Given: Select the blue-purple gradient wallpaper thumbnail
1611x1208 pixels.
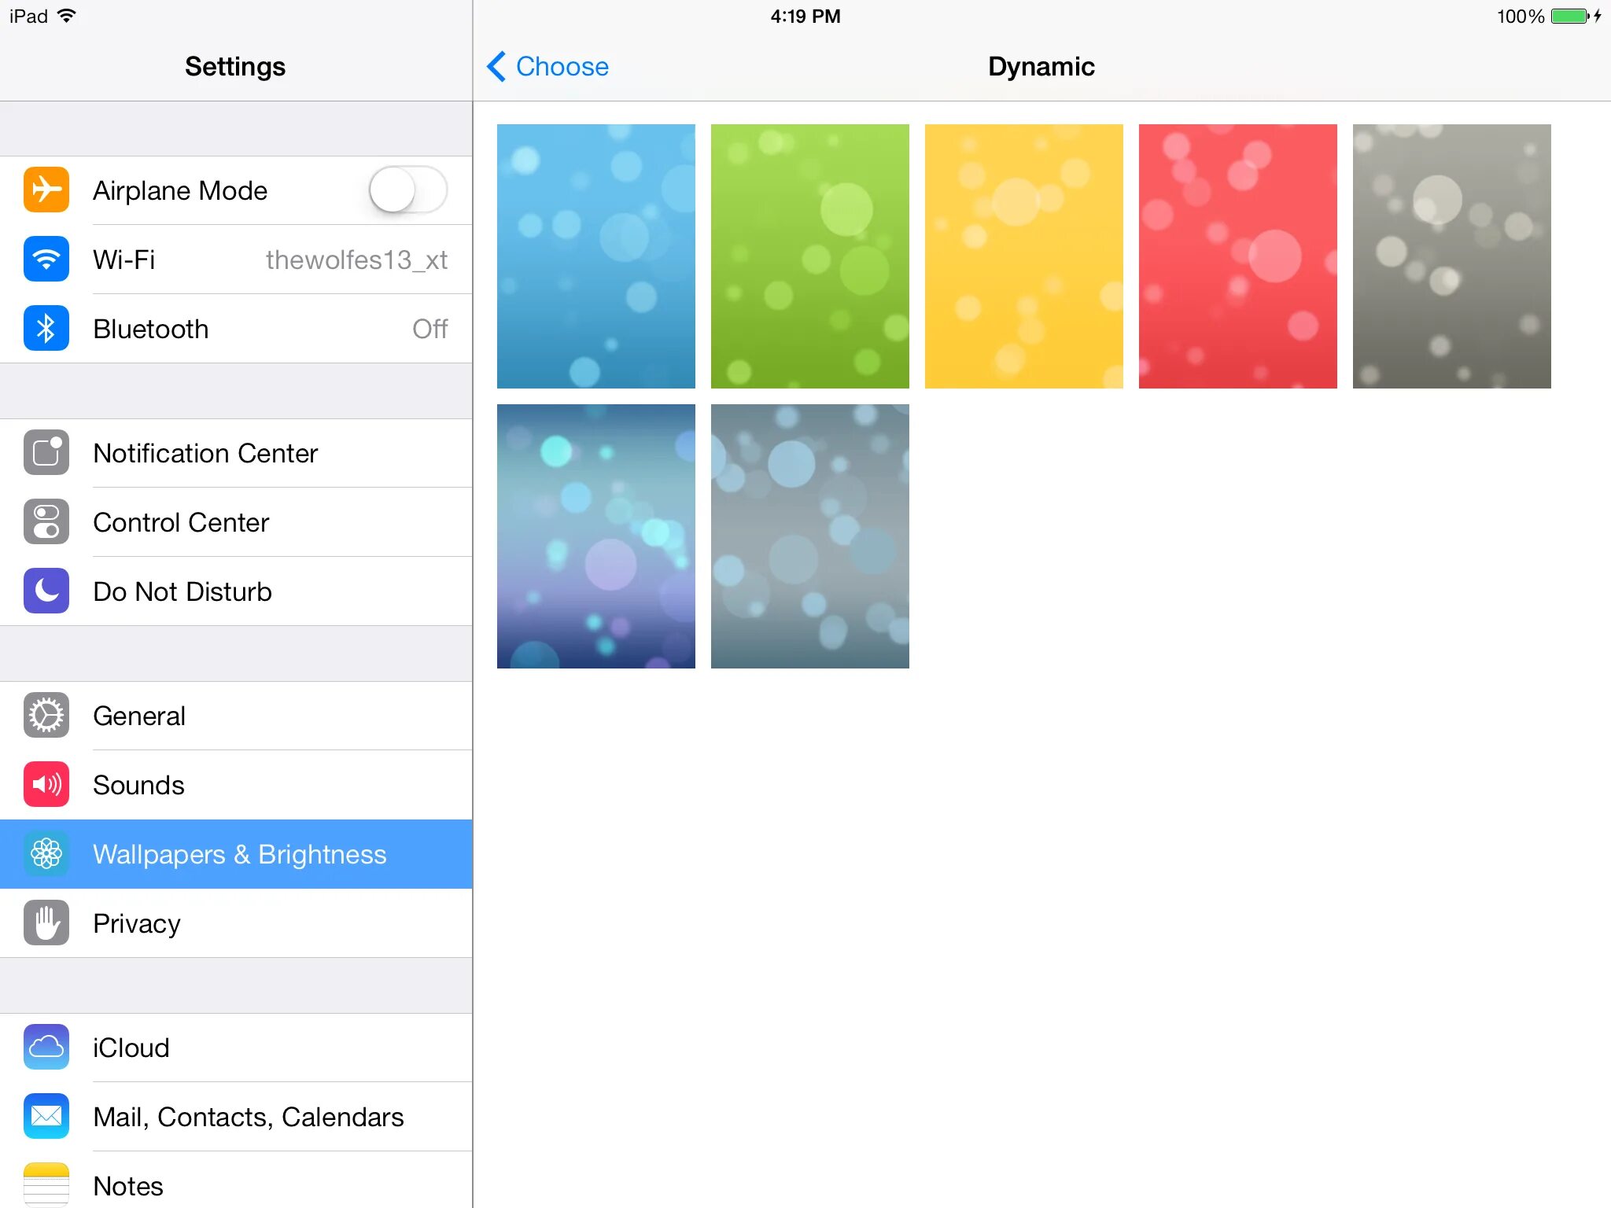Looking at the screenshot, I should 595,536.
